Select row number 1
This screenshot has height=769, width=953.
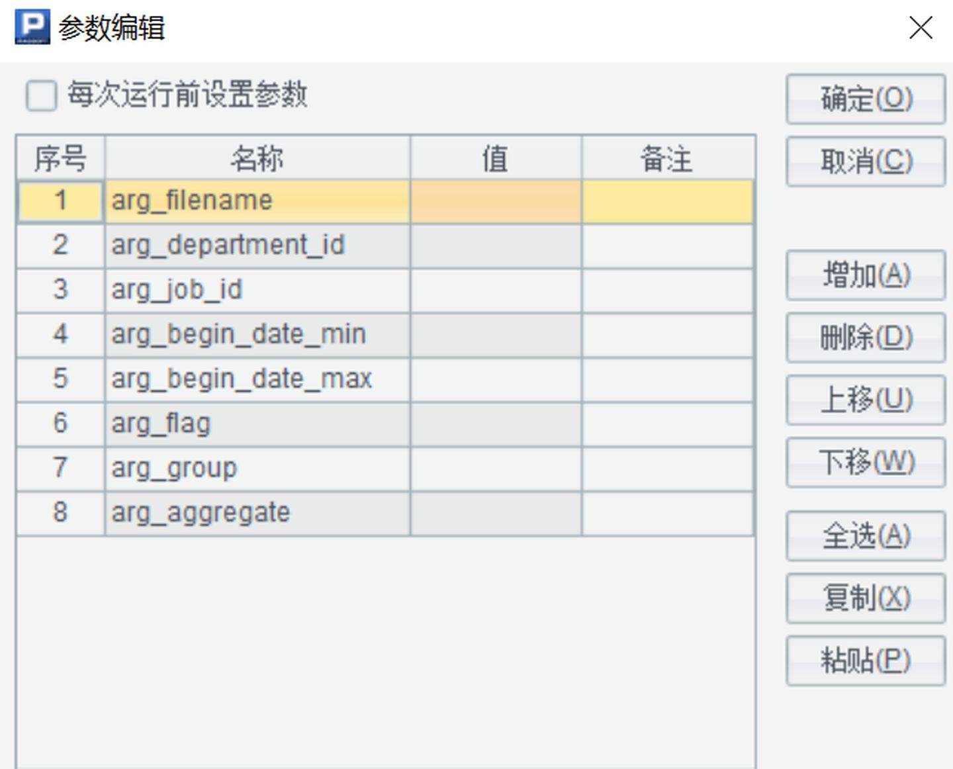pyautogui.click(x=60, y=201)
